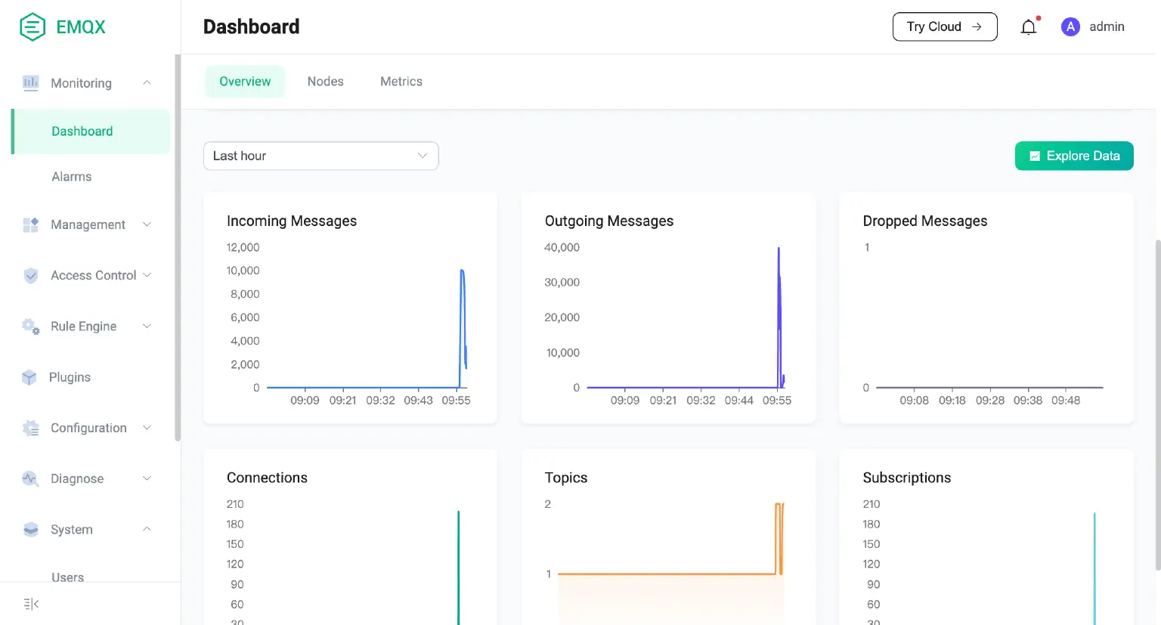1161x625 pixels.
Task: Select the Management sidebar icon
Action: coord(31,224)
